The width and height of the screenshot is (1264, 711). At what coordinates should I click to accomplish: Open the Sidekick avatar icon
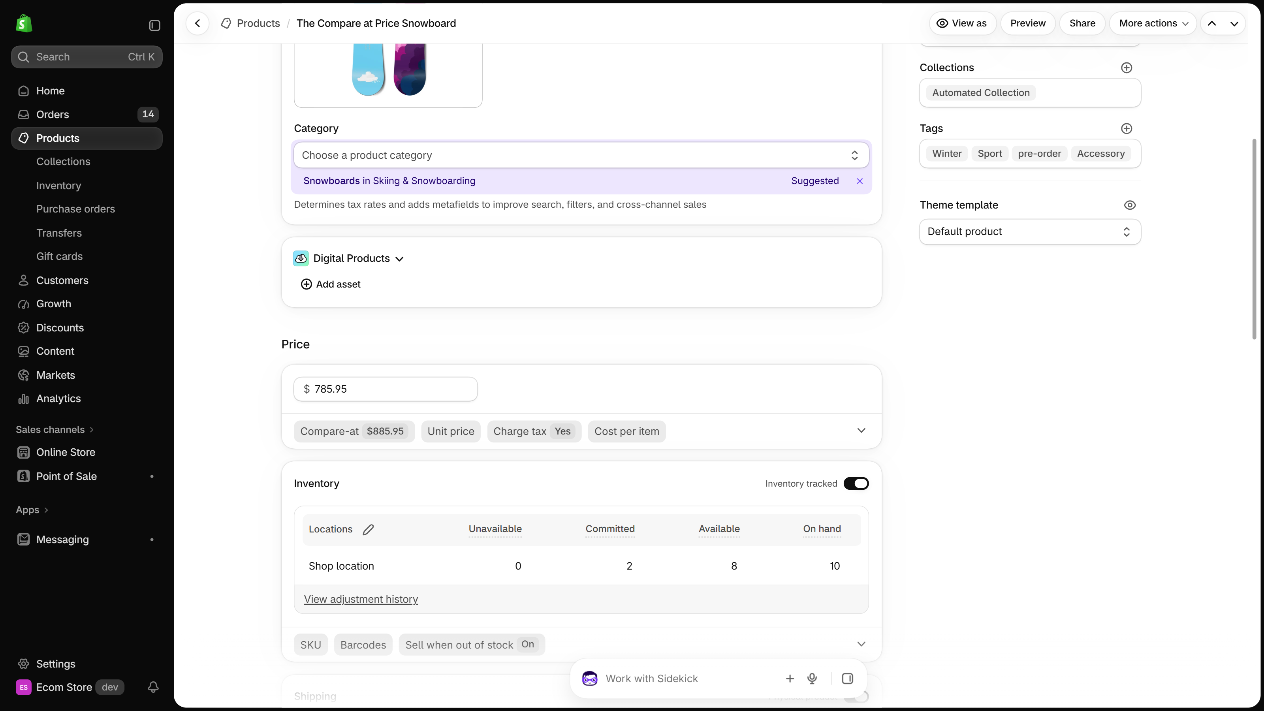click(590, 679)
